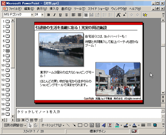Open ヘルプ menu
The width and height of the screenshot is (166, 135).
[135, 9]
